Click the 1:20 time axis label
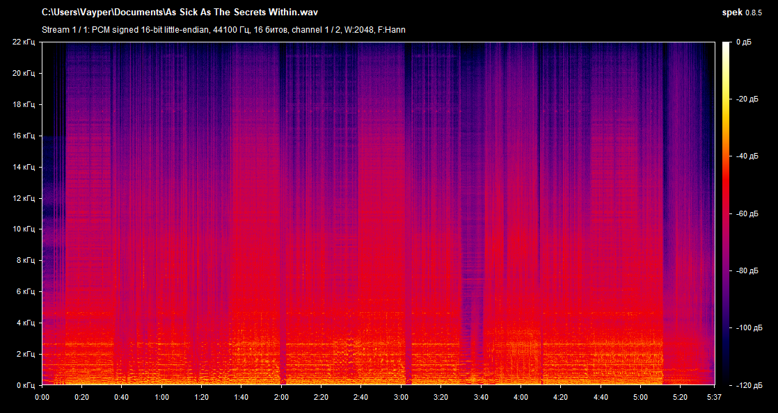Screen dimensions: 778x413 [201, 398]
